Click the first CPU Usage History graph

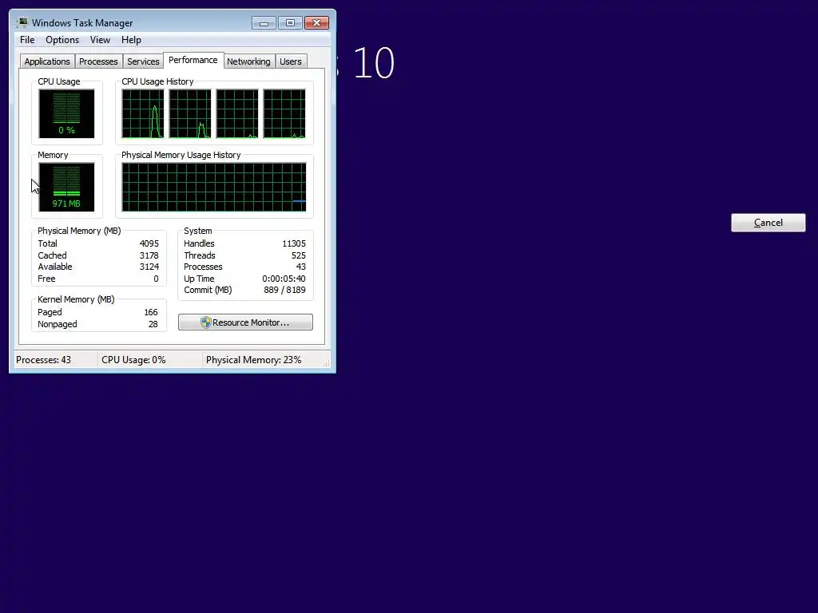[x=143, y=113]
